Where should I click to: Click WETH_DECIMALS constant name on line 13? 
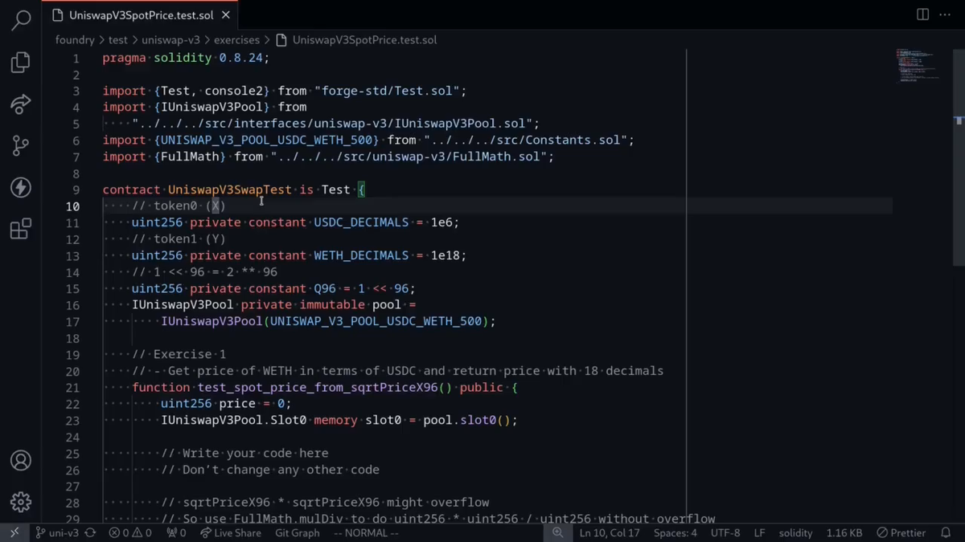click(x=362, y=255)
